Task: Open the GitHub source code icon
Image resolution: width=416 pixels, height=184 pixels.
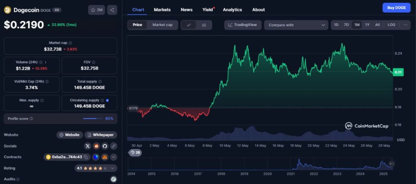Action: (105, 146)
